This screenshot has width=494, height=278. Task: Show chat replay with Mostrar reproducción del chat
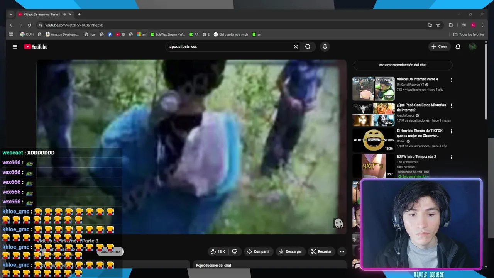coord(403,65)
